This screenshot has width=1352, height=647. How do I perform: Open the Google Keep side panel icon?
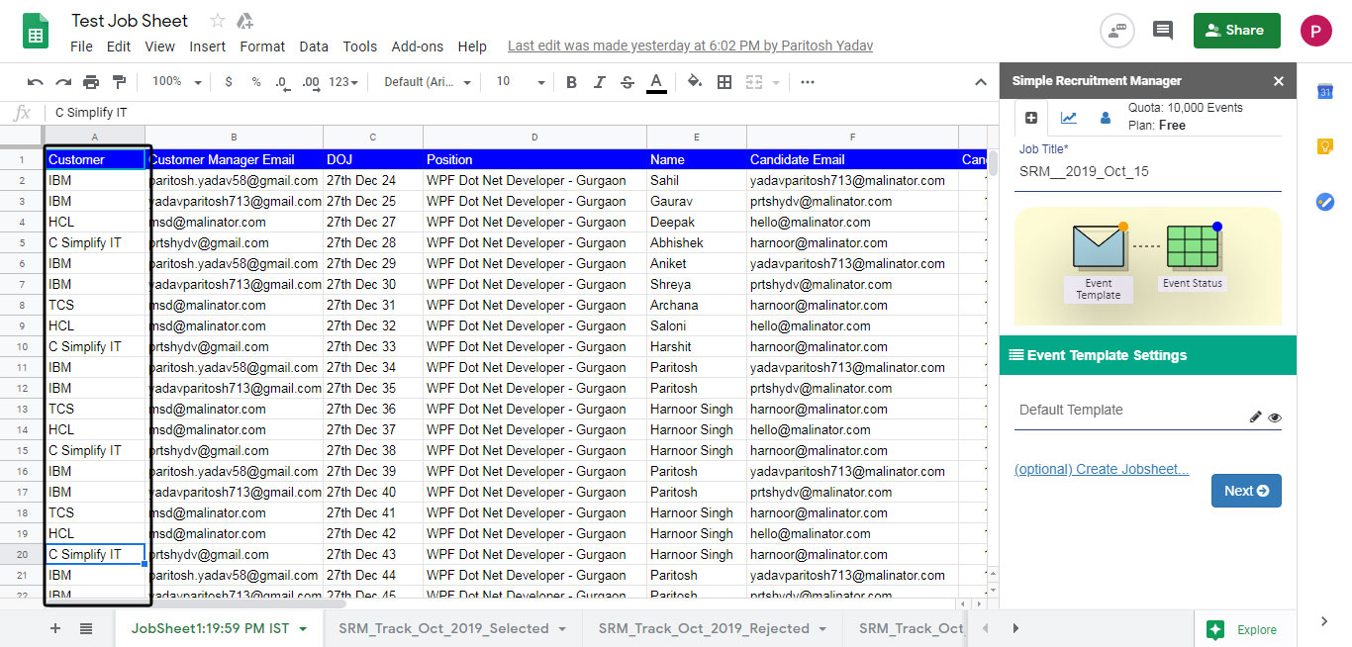(1325, 146)
